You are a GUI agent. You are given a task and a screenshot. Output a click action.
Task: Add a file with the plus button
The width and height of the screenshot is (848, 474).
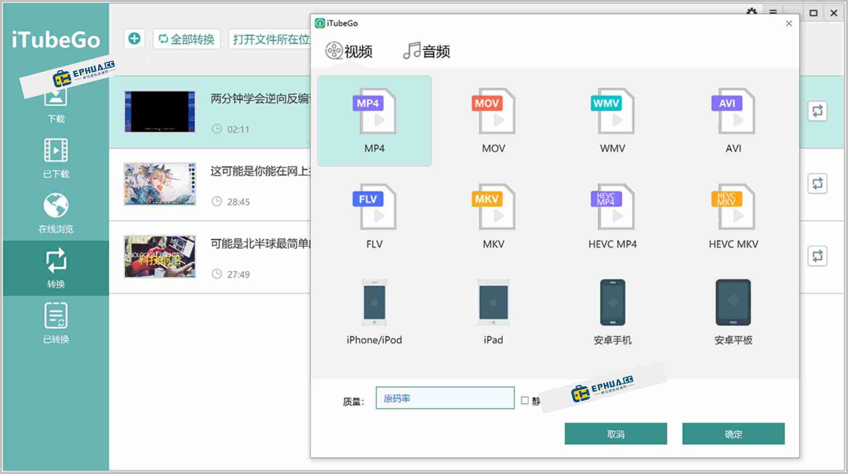(x=134, y=39)
